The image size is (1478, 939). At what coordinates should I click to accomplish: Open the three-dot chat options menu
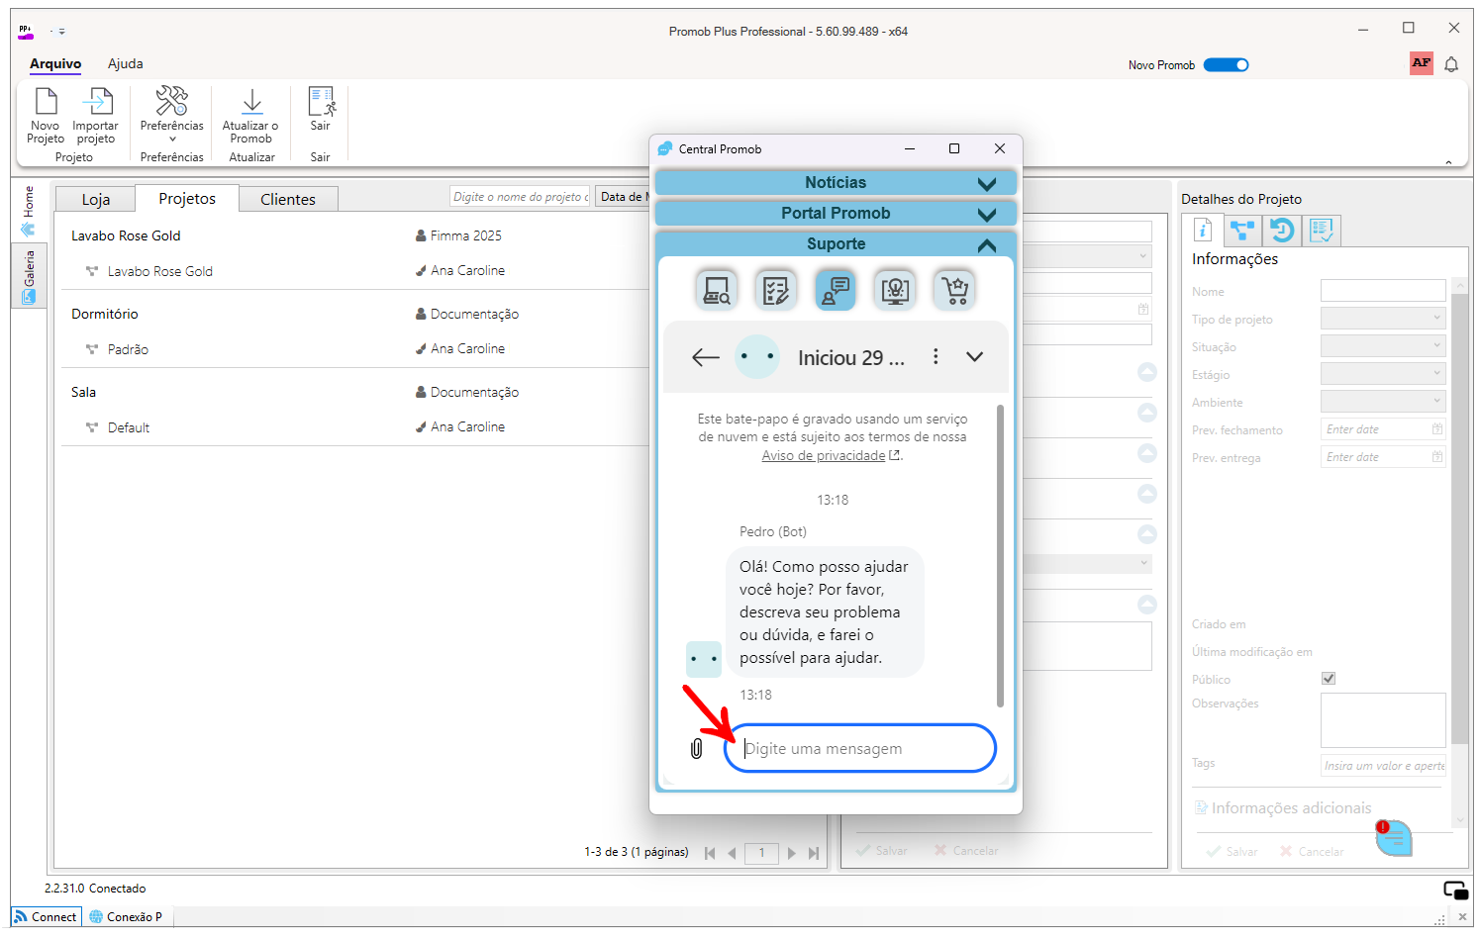[x=936, y=356]
